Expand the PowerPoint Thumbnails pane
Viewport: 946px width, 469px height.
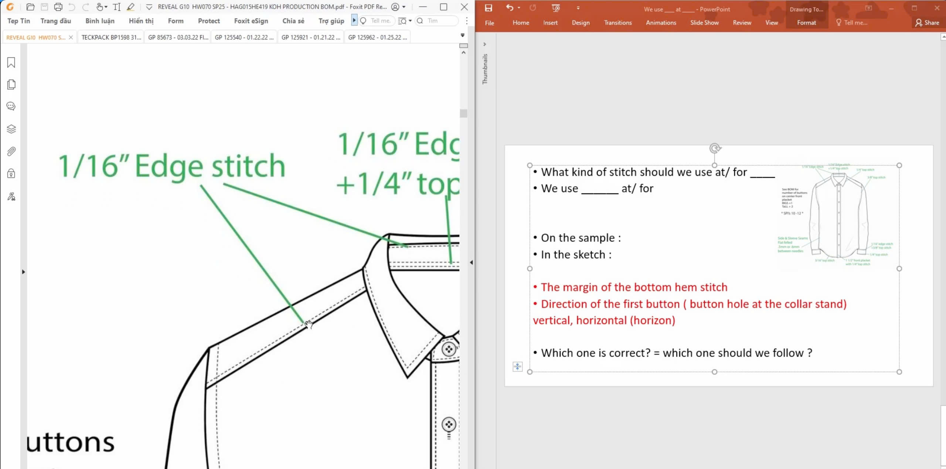pos(484,44)
